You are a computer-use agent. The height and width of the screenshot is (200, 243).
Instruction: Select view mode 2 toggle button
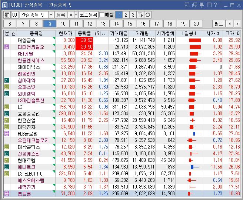126,15
